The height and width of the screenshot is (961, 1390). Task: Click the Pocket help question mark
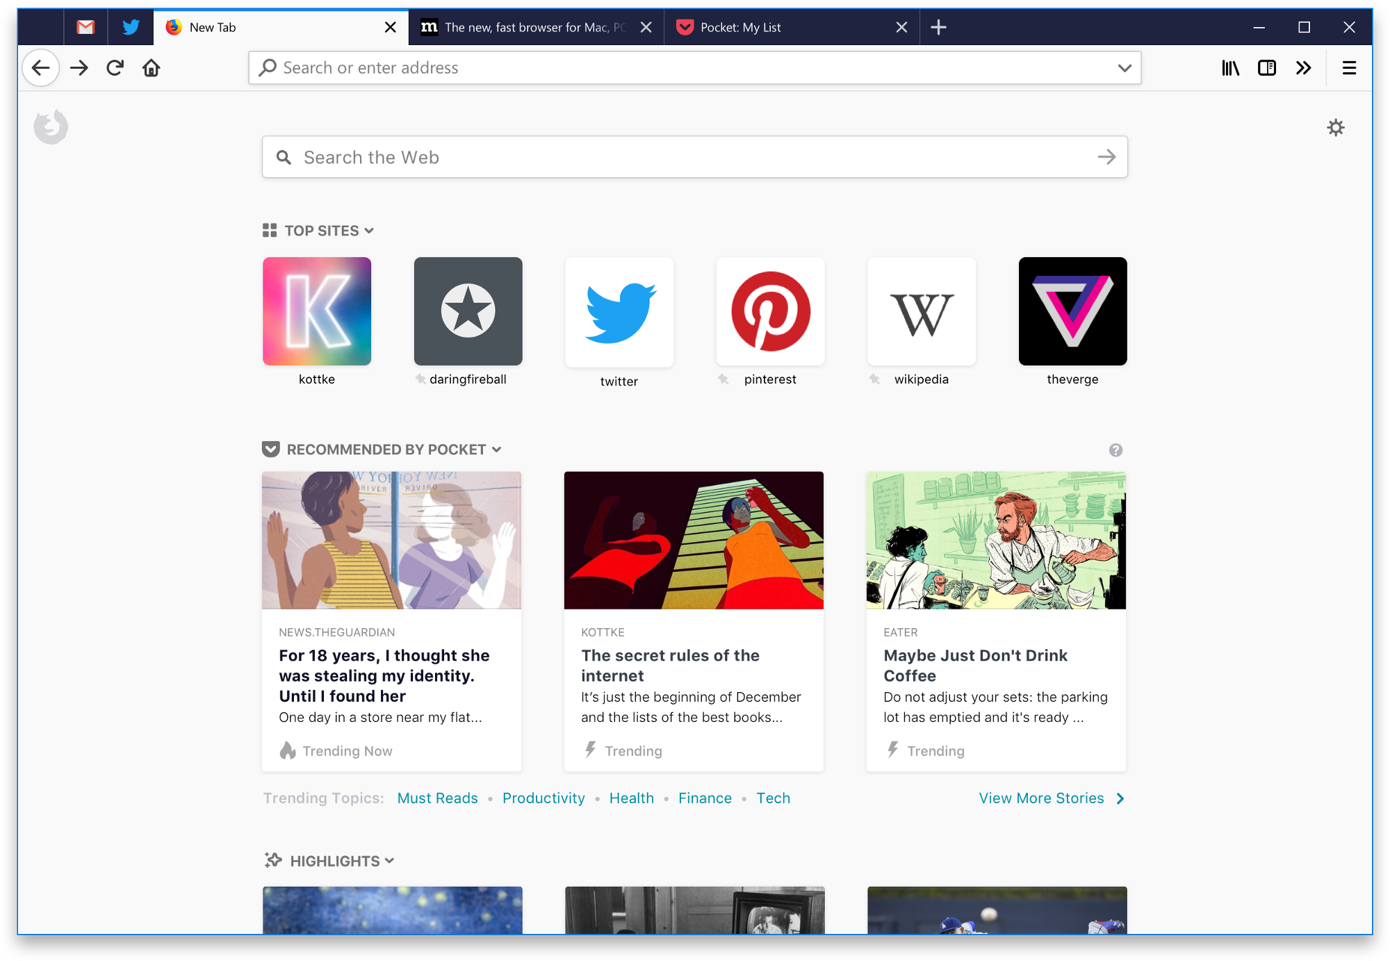pos(1115,450)
